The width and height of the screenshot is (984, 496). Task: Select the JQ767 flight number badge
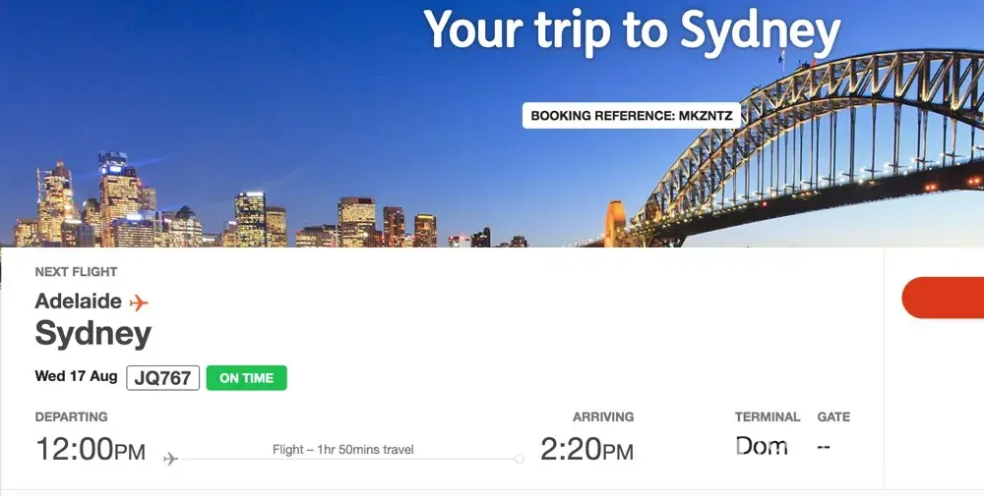tap(163, 378)
